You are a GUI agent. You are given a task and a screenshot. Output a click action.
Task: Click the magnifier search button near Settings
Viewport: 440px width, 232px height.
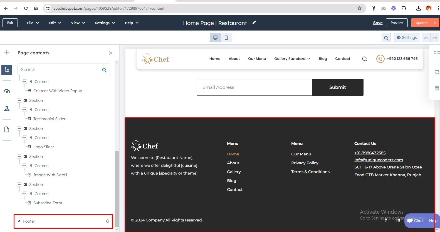point(386,38)
